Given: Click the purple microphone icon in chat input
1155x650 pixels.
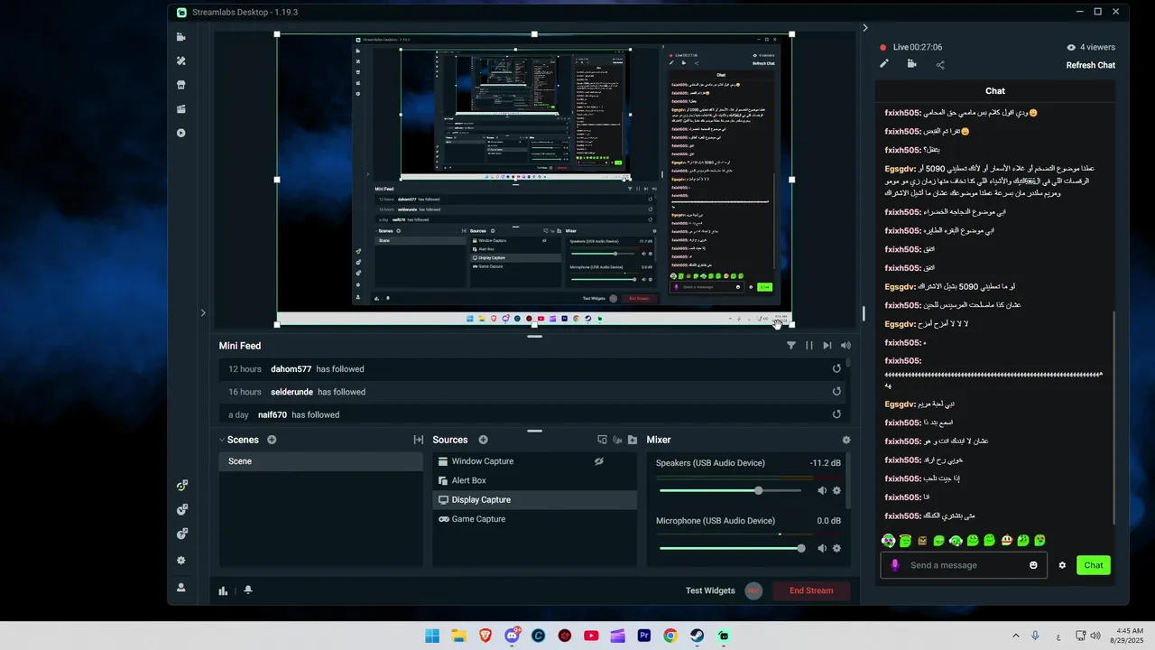Looking at the screenshot, I should [x=895, y=565].
